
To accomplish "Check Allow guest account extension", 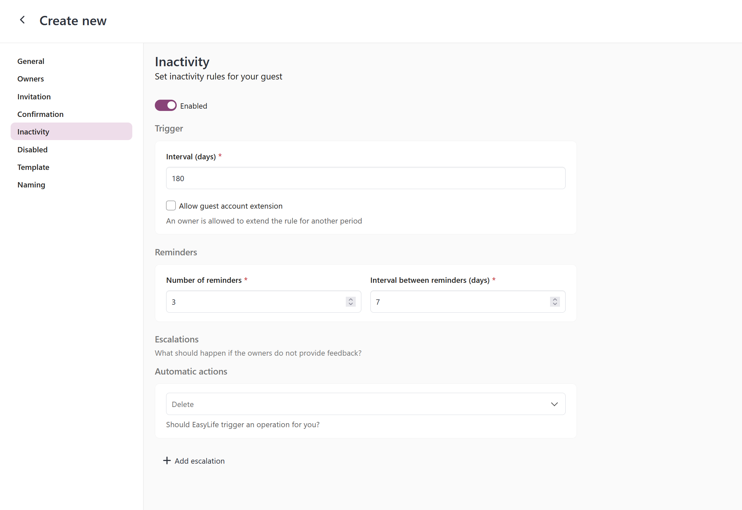I will click(171, 206).
